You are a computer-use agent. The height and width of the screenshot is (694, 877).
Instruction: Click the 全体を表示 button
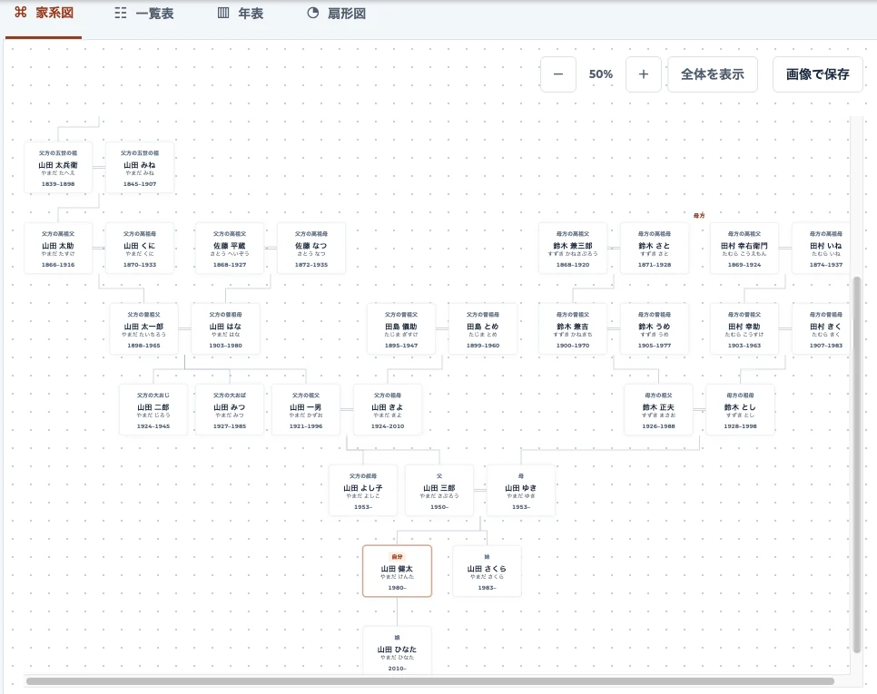coord(713,74)
